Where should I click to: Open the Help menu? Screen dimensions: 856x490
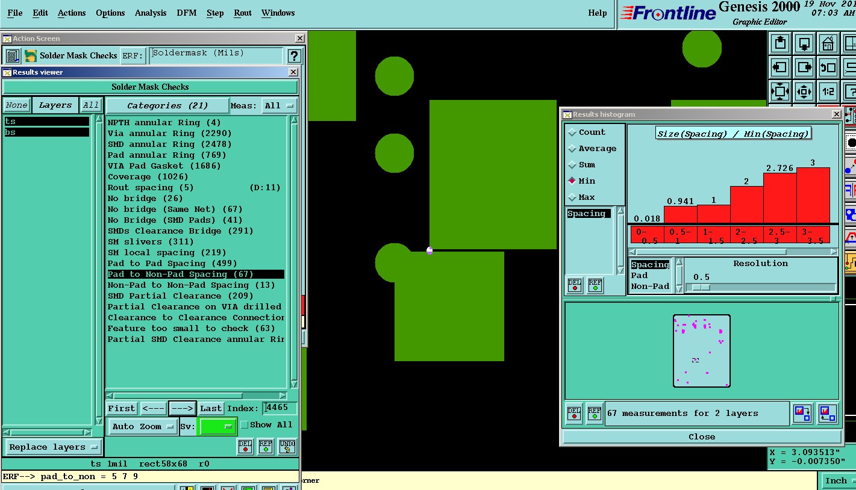[598, 13]
